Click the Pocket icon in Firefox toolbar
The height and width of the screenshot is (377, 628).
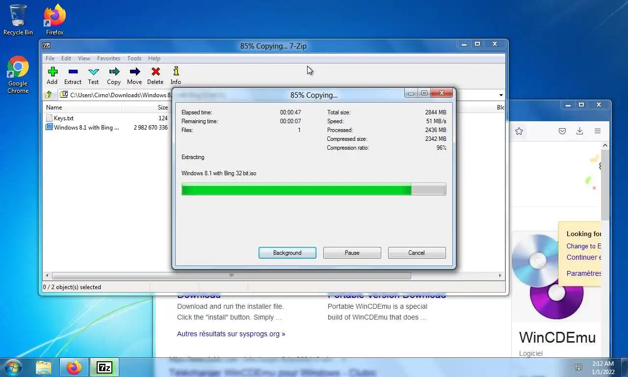point(562,131)
